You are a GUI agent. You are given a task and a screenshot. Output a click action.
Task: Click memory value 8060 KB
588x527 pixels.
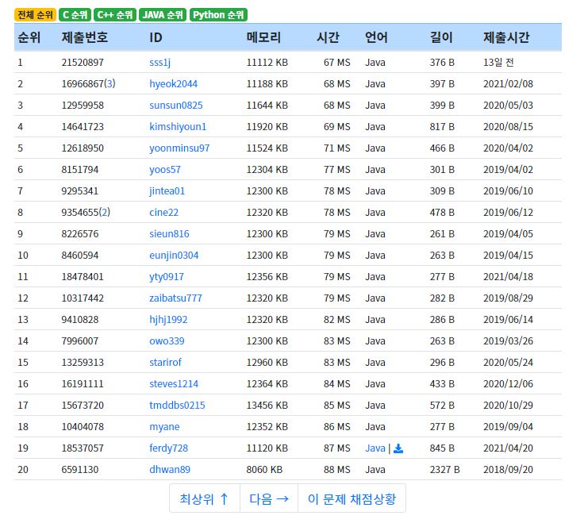tap(264, 469)
